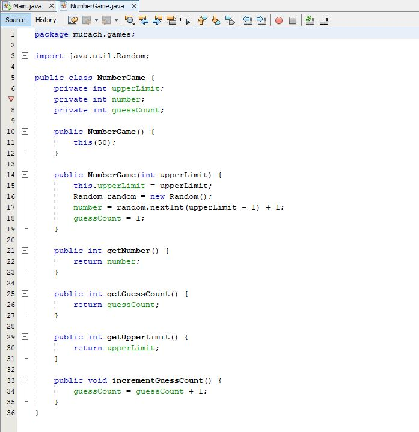Switch to the History view

pyautogui.click(x=46, y=20)
